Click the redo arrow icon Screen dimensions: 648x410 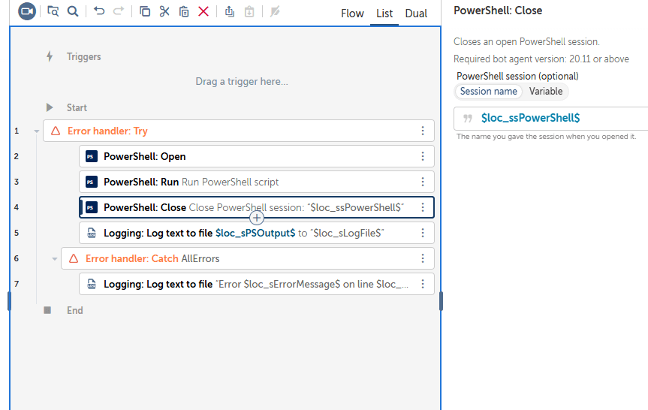tap(119, 11)
